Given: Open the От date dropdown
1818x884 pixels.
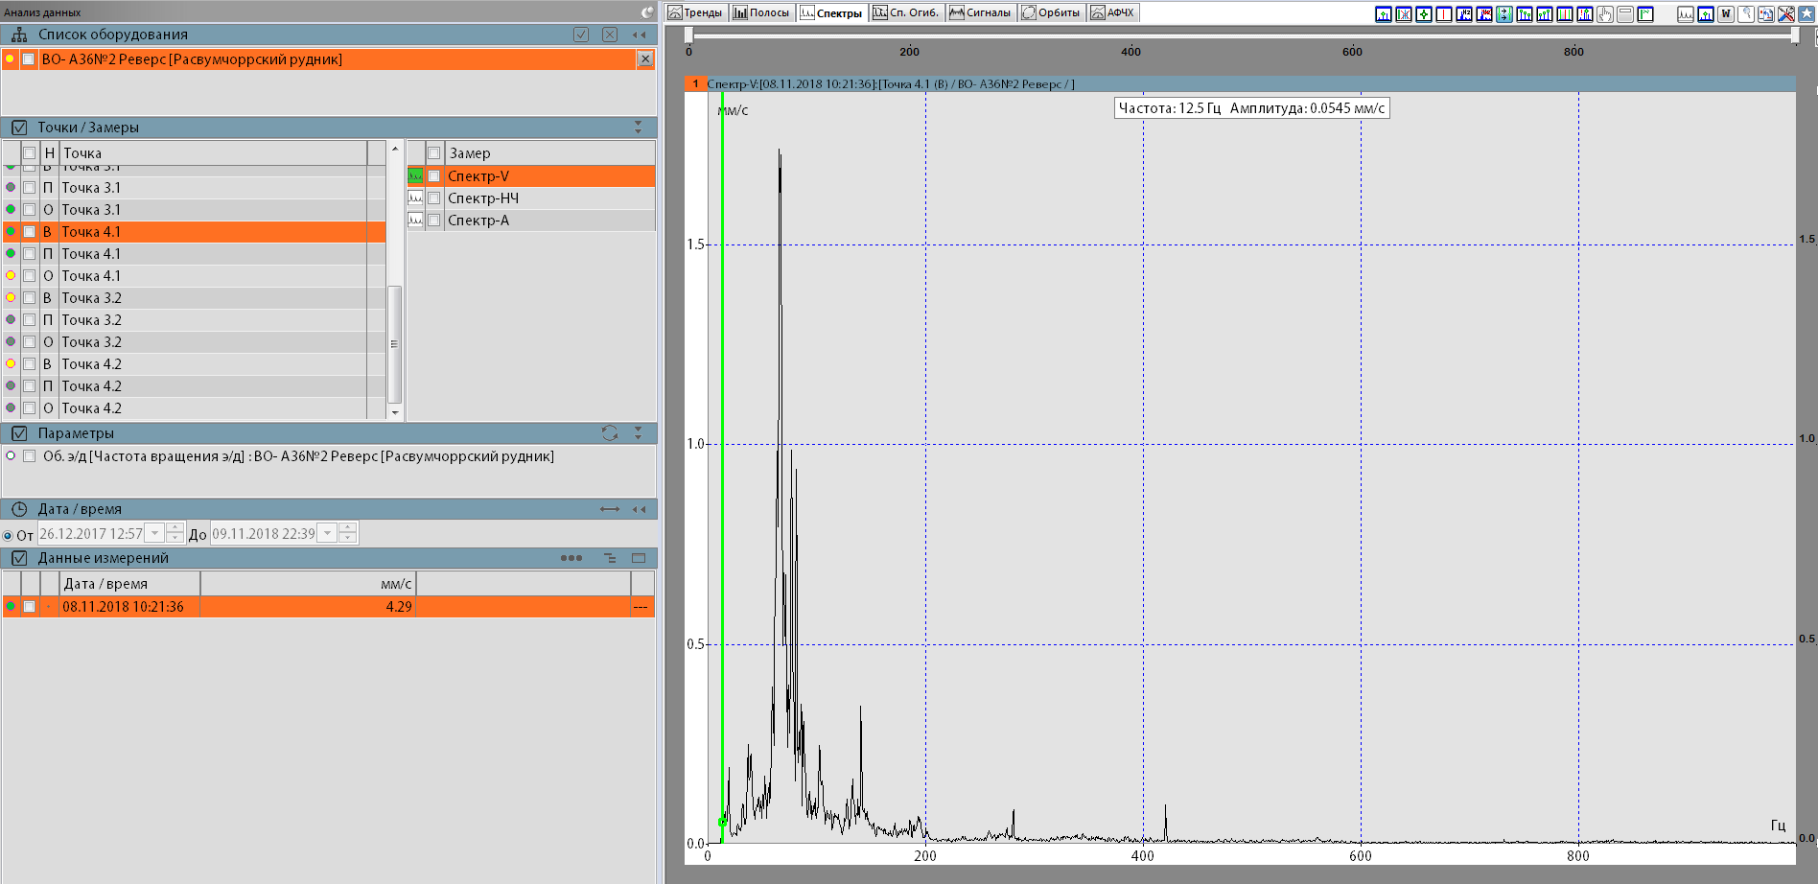Looking at the screenshot, I should tap(155, 533).
